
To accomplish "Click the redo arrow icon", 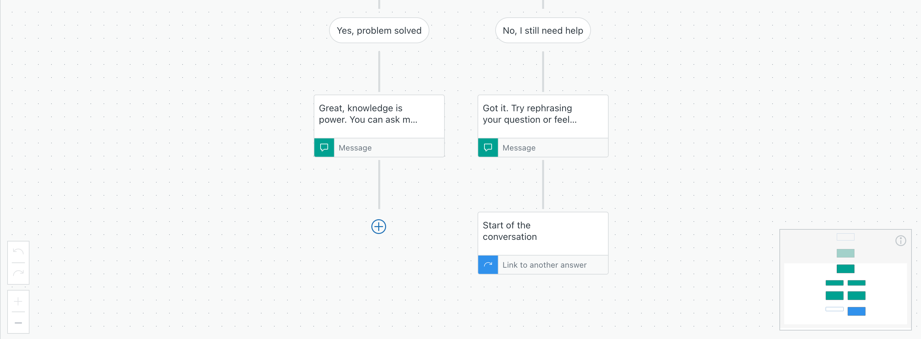I will pos(18,273).
